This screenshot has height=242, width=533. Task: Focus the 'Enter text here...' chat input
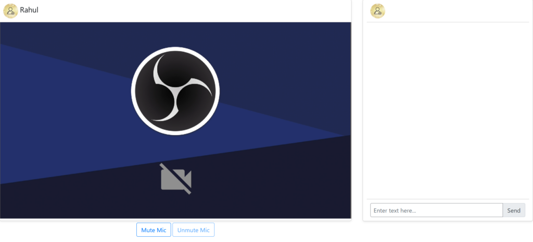pos(437,210)
